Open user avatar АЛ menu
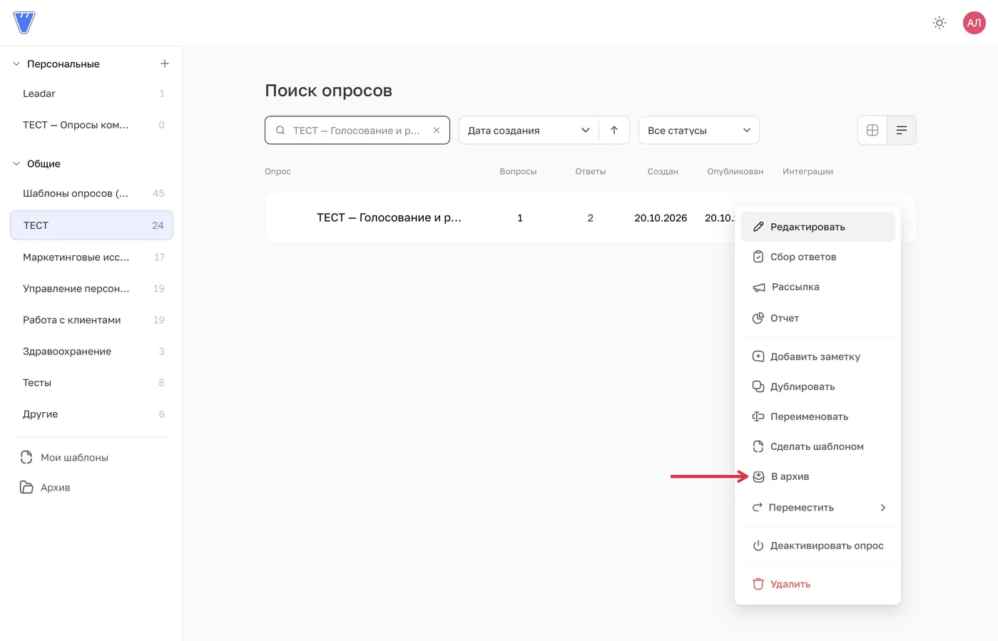Image resolution: width=998 pixels, height=641 pixels. (974, 23)
